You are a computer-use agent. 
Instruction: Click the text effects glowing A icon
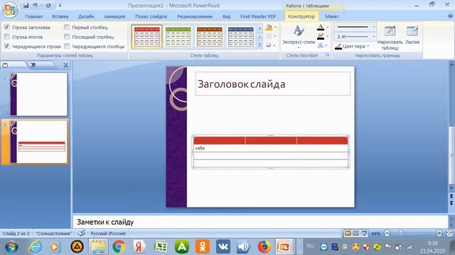(321, 45)
